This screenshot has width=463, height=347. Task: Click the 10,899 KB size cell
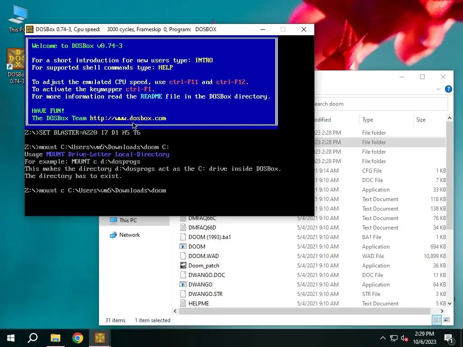(x=435, y=256)
